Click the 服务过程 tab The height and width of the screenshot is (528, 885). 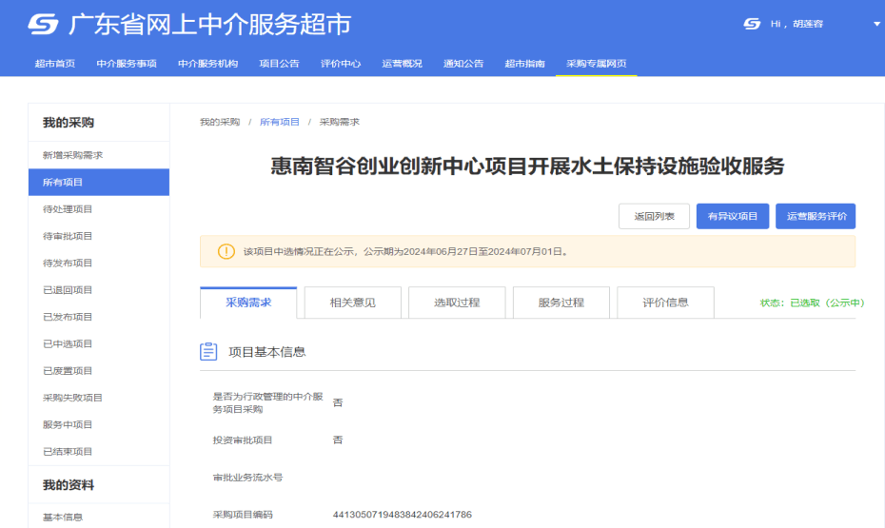560,303
